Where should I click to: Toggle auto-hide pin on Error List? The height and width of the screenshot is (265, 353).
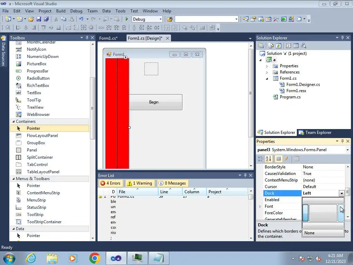(x=245, y=175)
